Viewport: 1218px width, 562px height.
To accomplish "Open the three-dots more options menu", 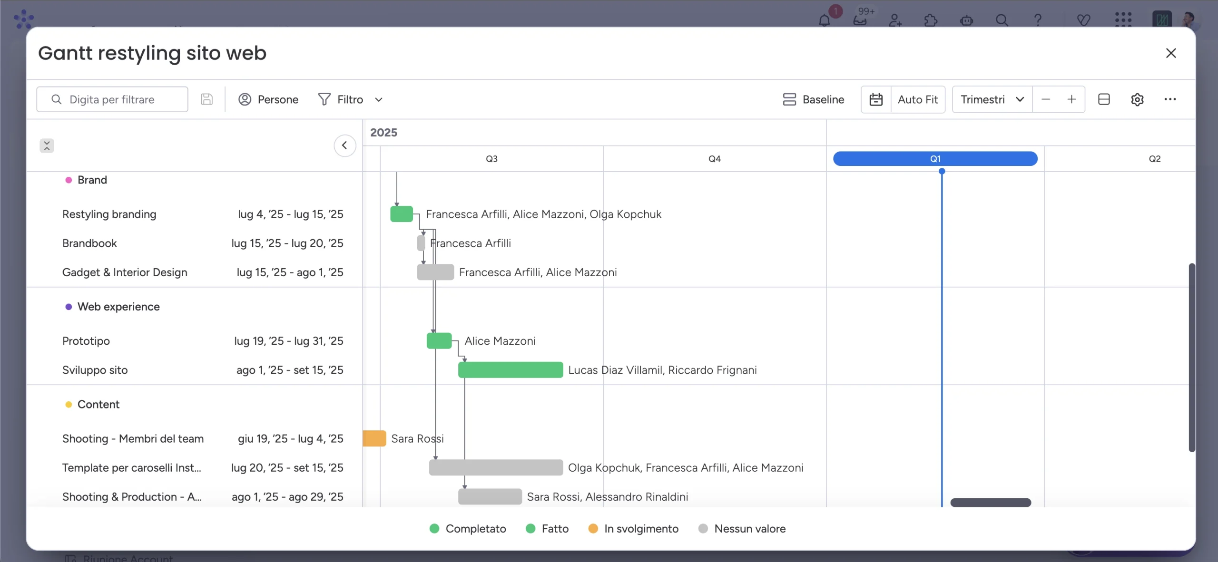I will coord(1170,99).
